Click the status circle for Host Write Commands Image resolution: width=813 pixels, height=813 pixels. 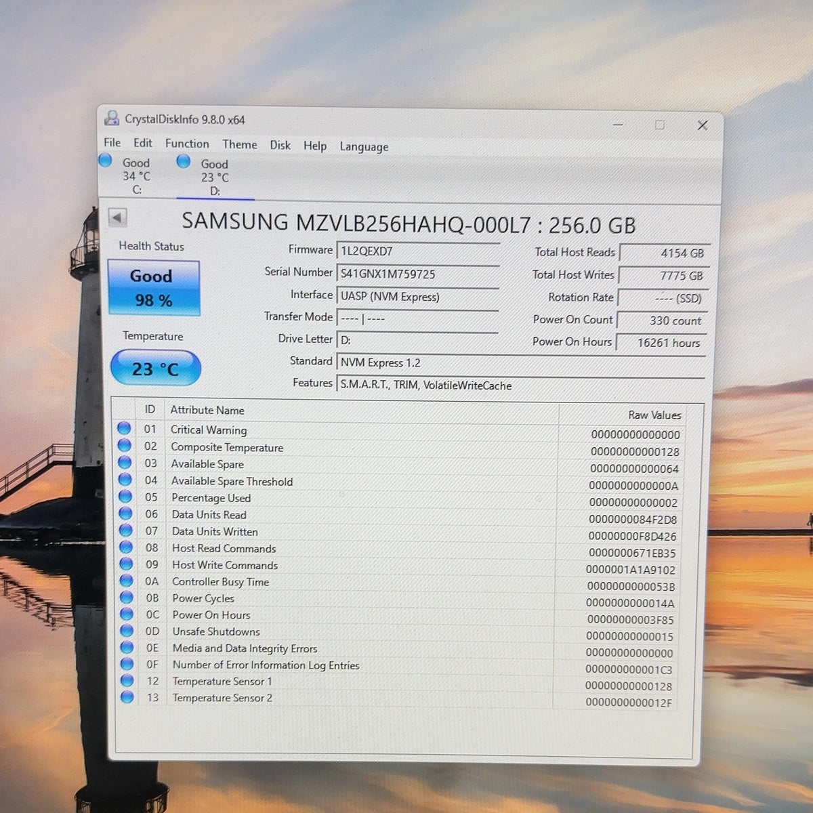pos(126,564)
